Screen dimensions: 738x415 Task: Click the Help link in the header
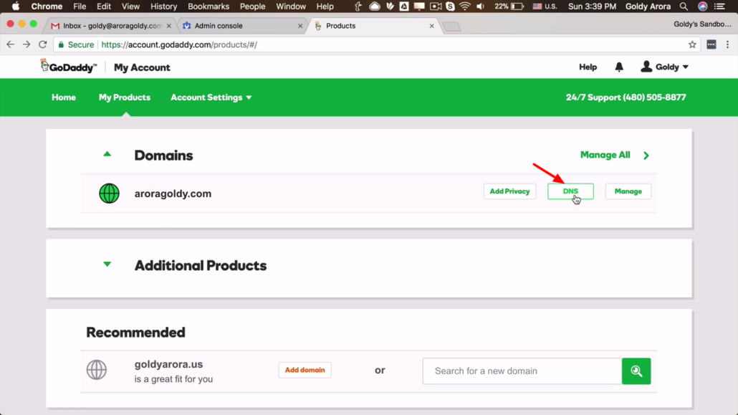(588, 67)
